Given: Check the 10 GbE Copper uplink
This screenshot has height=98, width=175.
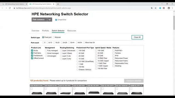Looking at the screenshot, I should point(96,61).
